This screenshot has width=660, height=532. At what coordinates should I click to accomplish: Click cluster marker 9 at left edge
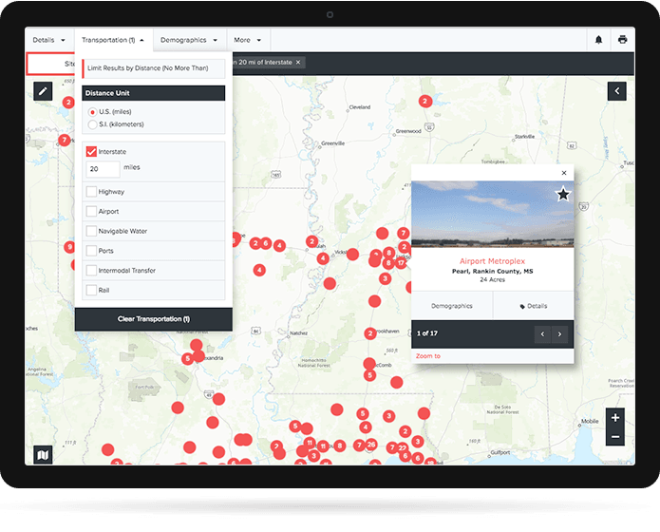(69, 247)
